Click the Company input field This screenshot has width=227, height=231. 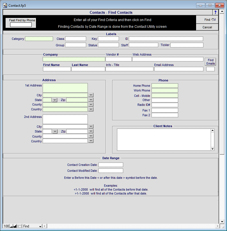point(74,59)
